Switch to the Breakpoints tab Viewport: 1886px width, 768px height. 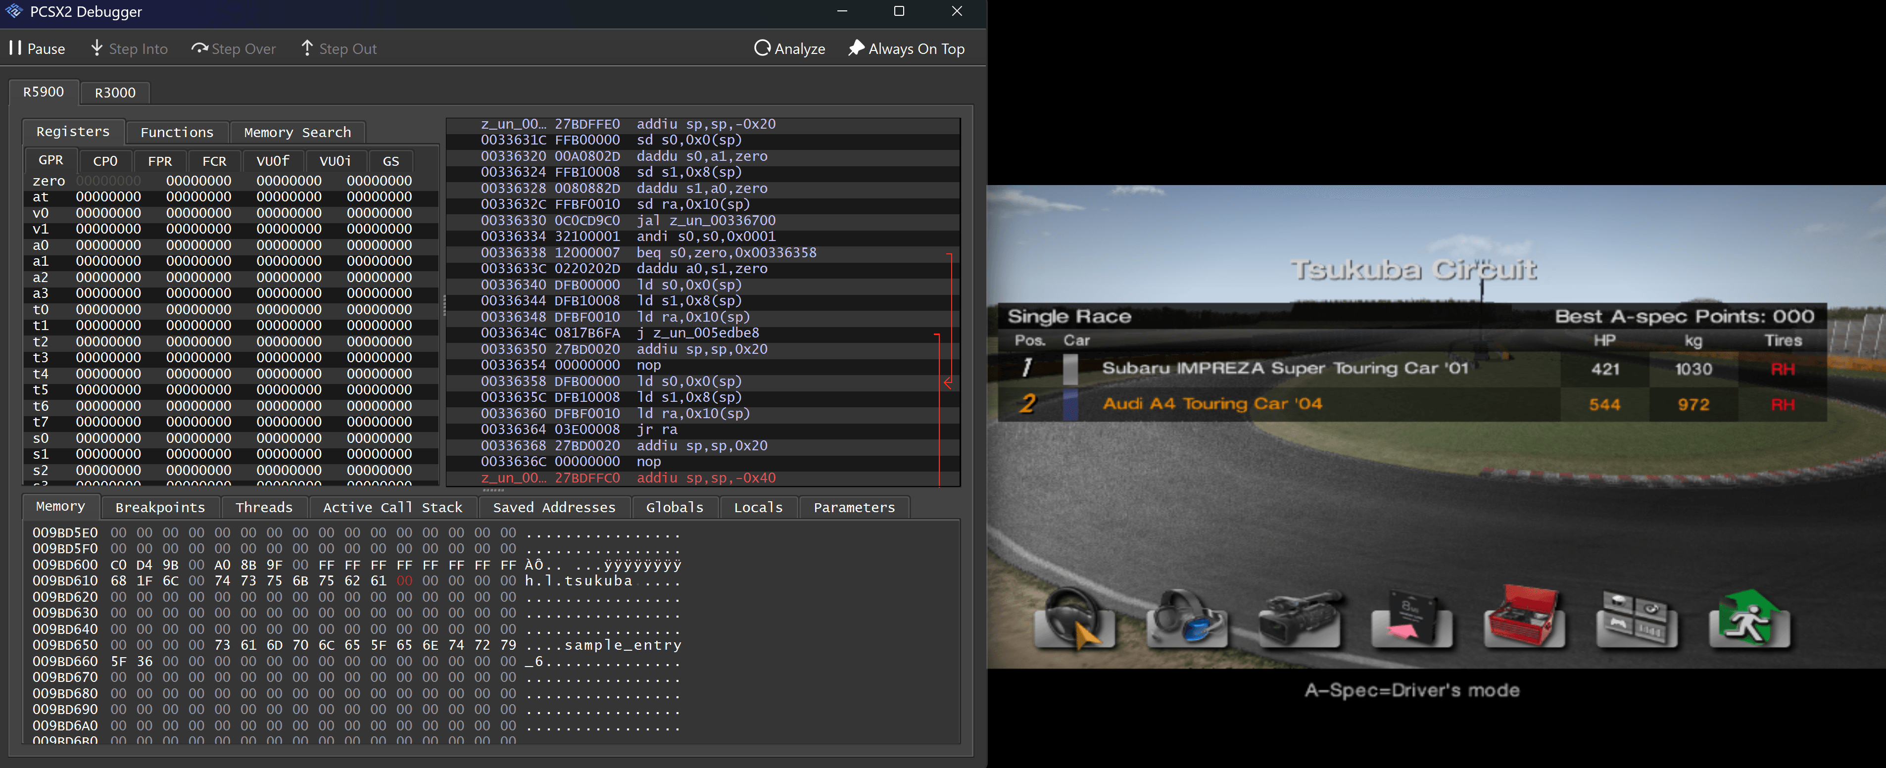coord(160,507)
